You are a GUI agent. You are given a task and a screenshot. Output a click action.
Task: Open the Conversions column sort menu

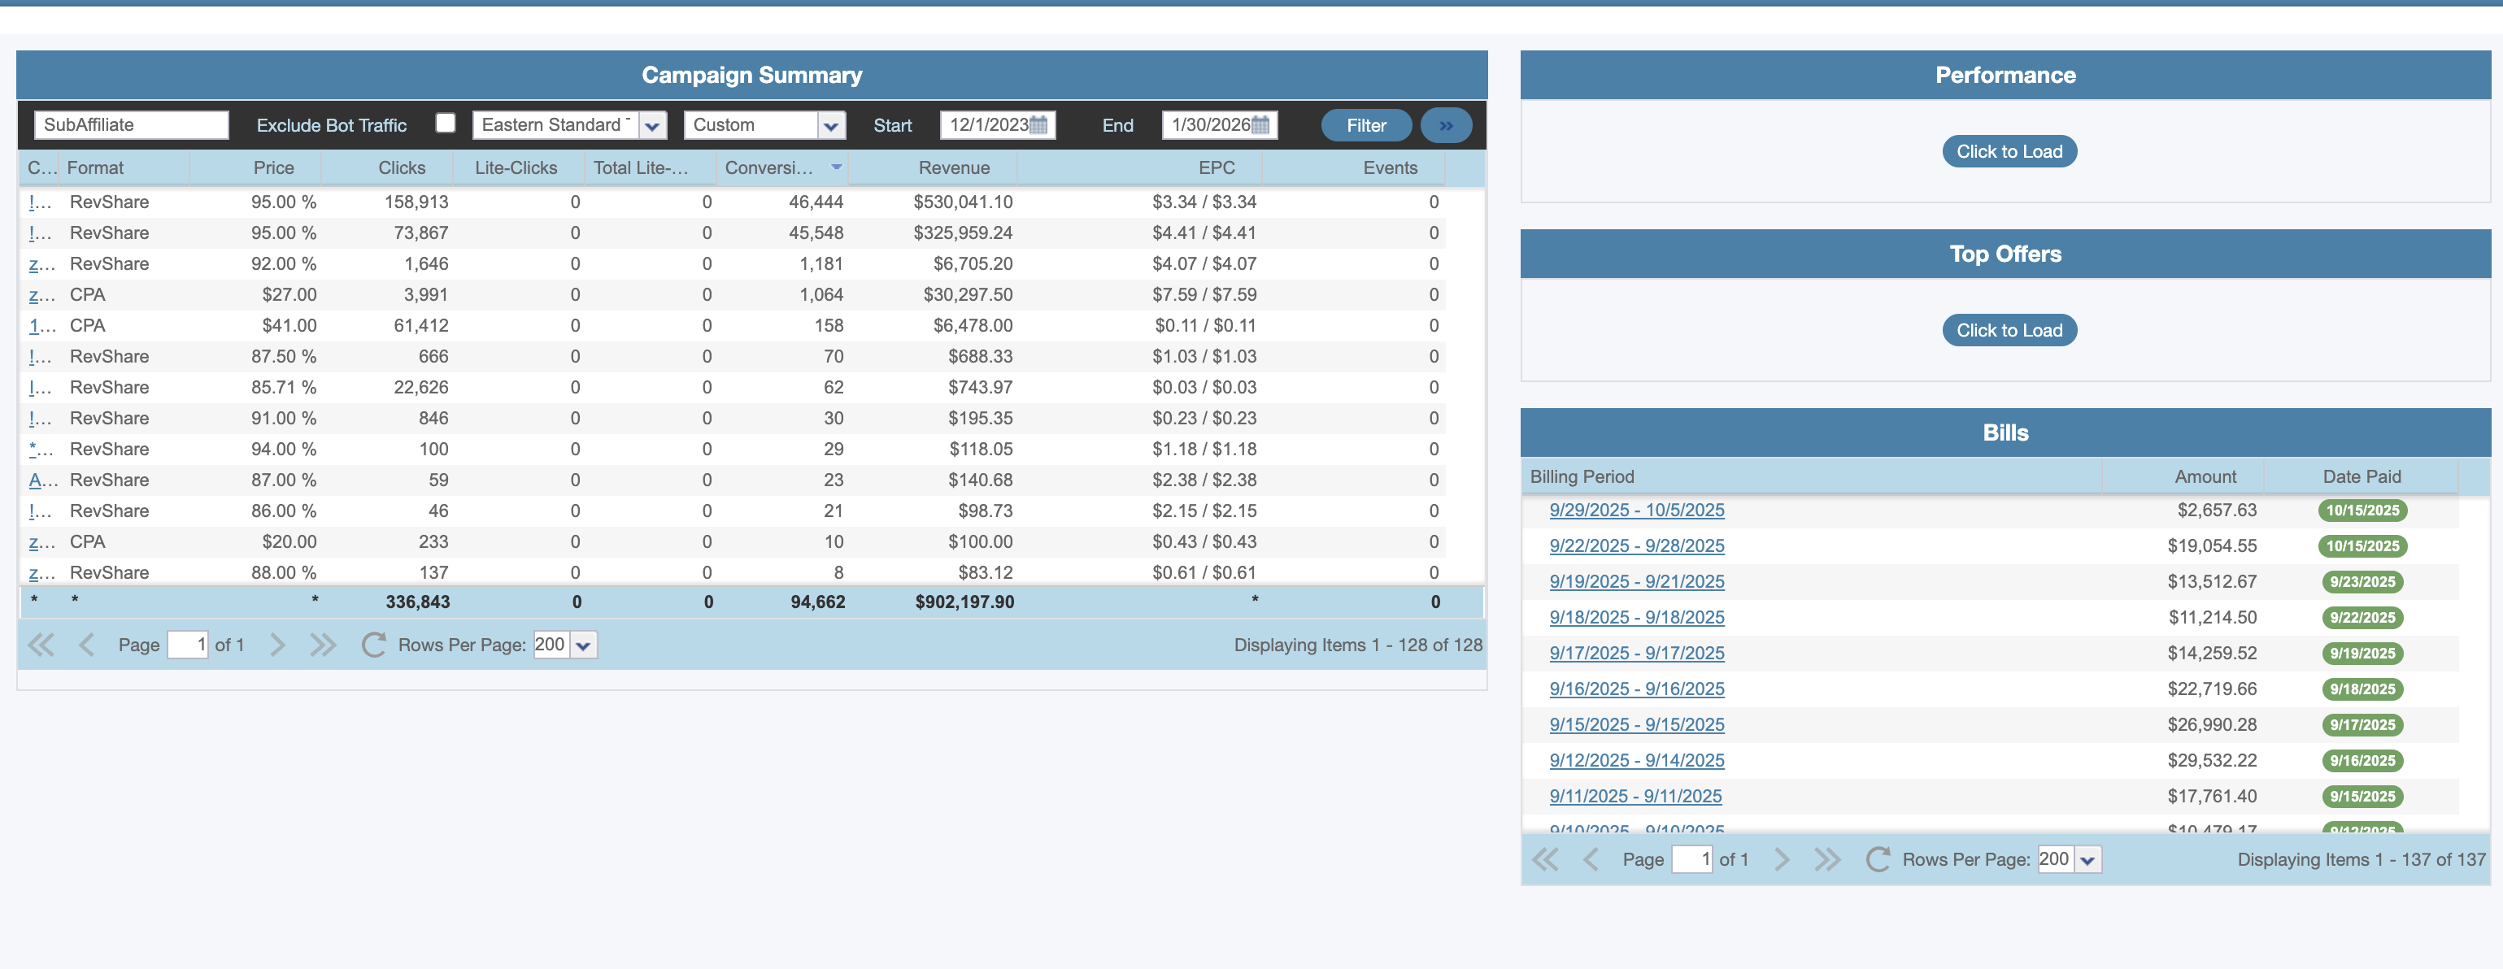pos(836,167)
